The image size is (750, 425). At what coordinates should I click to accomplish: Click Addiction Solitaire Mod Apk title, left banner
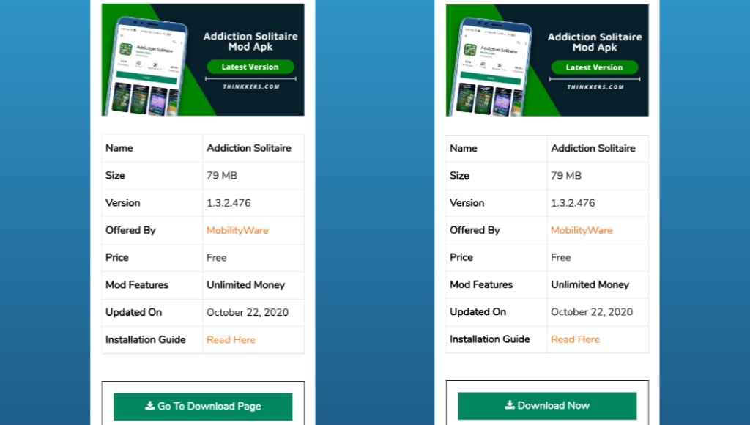click(250, 42)
